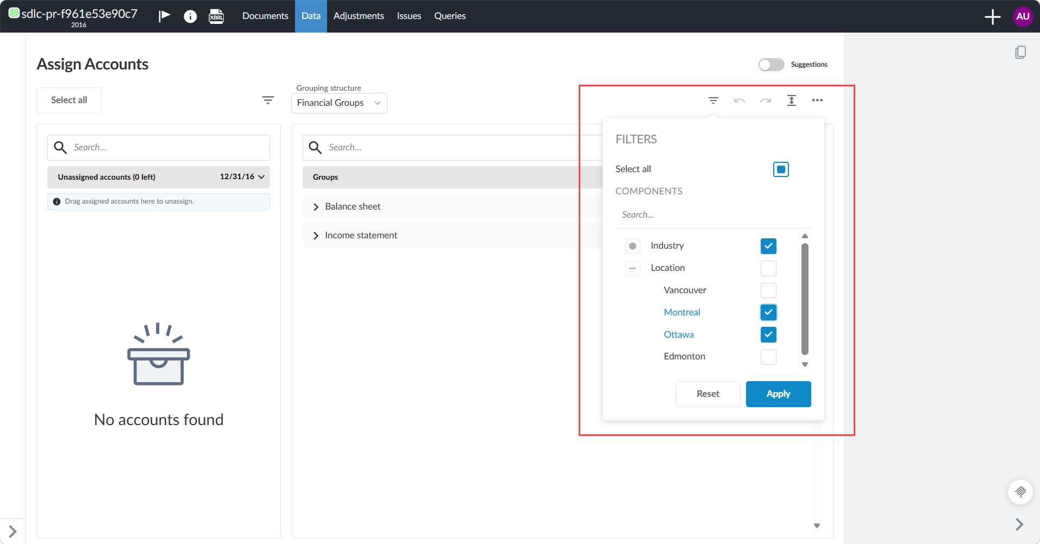Toggle the filters Select all checkbox

pos(781,169)
